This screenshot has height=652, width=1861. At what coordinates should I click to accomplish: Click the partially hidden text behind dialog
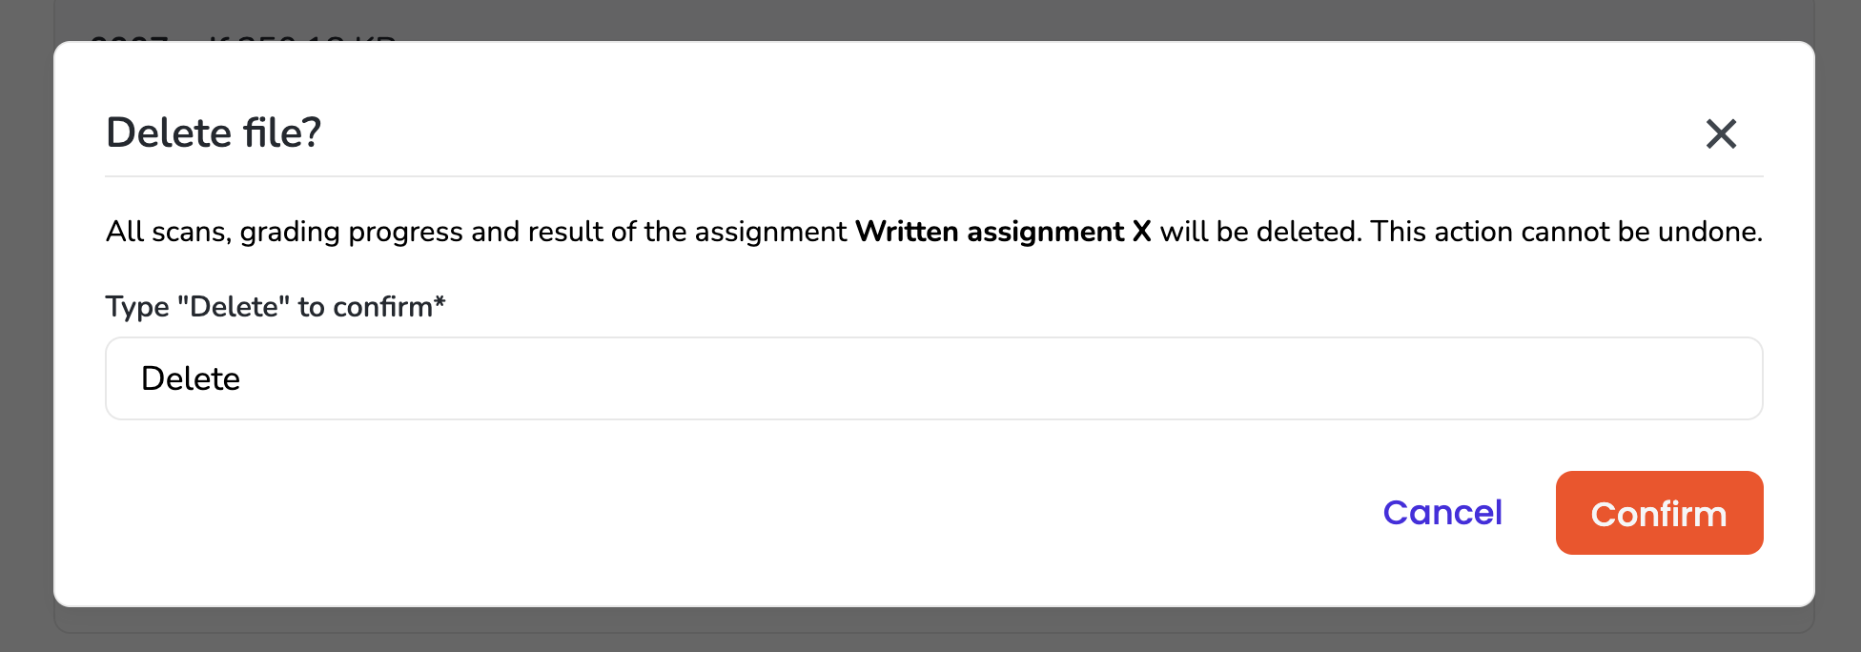coord(243,38)
